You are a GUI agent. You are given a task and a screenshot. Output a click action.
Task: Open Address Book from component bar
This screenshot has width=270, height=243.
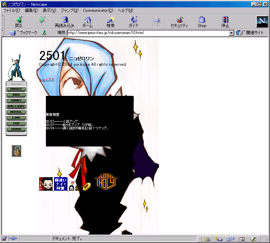click(x=242, y=239)
